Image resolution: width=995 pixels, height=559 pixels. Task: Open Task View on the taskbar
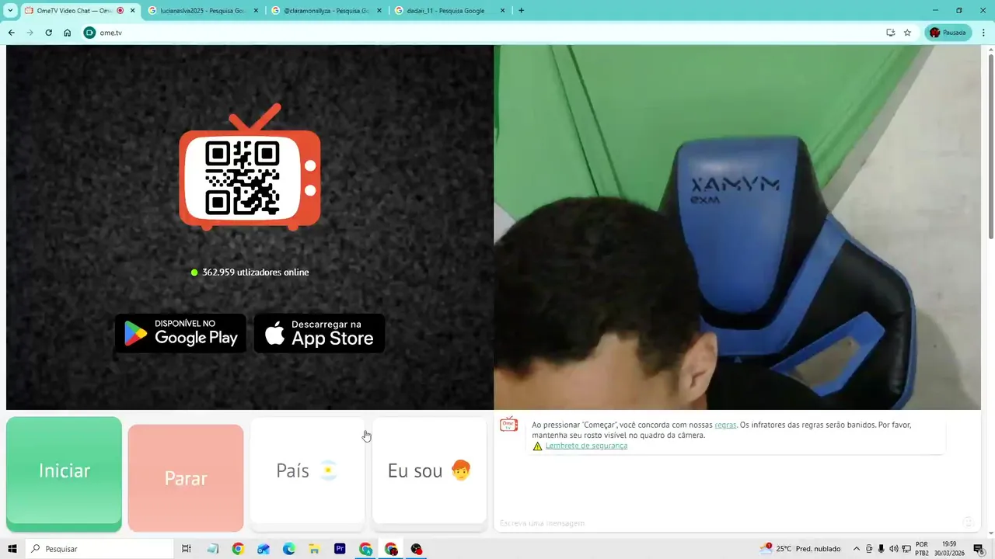coord(187,549)
